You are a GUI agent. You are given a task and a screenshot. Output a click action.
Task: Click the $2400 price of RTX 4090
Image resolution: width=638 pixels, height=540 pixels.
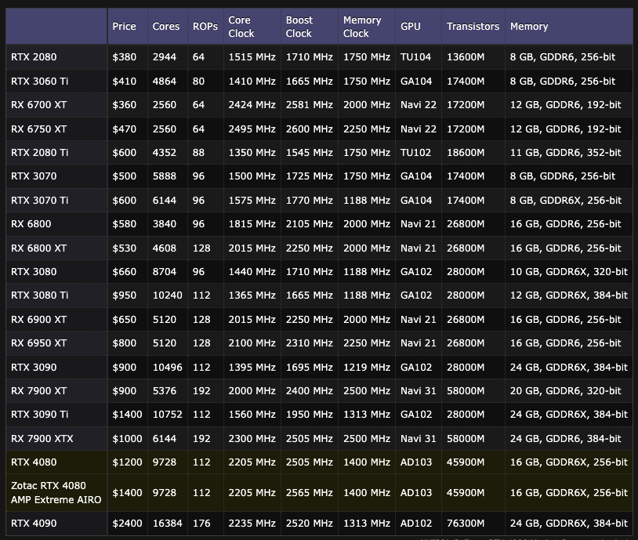pos(127,524)
